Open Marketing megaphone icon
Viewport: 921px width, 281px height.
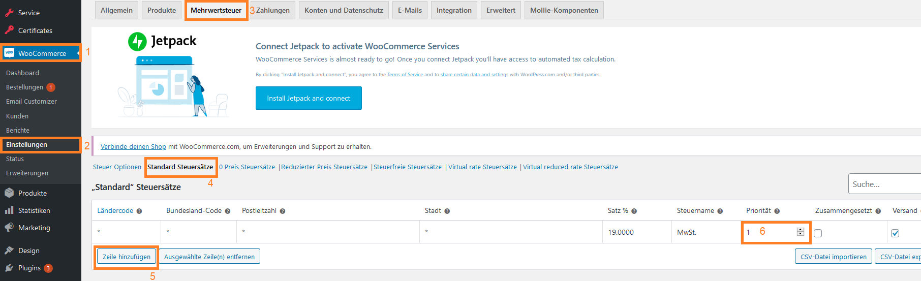(9, 228)
